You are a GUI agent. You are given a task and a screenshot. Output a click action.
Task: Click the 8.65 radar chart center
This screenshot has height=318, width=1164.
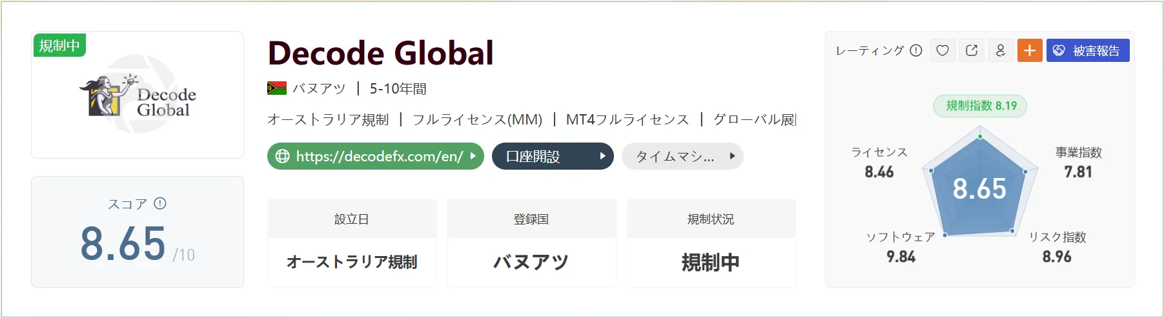pyautogui.click(x=979, y=189)
